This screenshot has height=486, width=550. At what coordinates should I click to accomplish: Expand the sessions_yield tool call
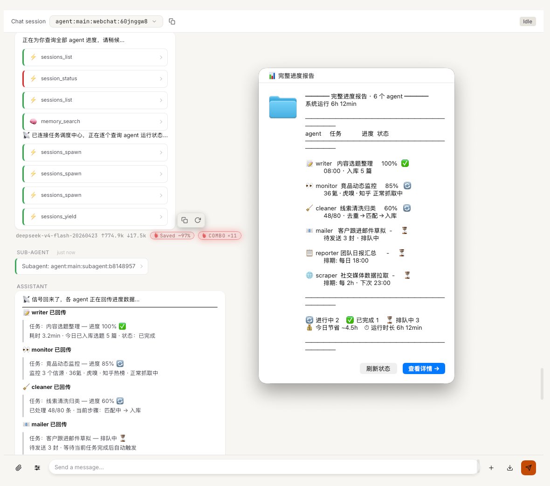95,216
